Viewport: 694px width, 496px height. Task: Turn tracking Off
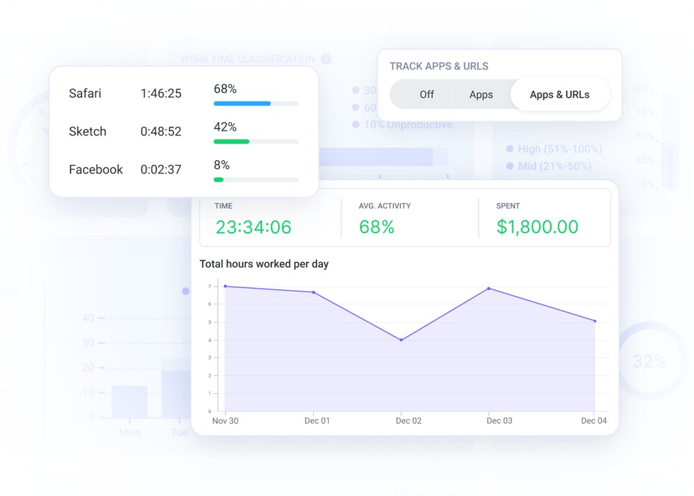tap(427, 94)
